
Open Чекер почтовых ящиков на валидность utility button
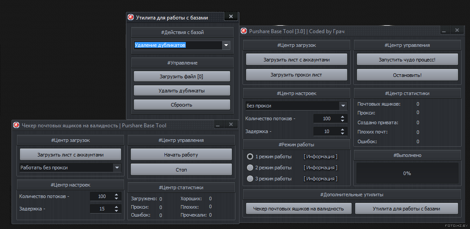[x=298, y=209]
